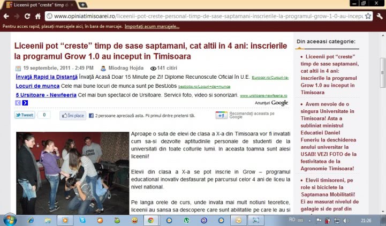Click the browser forward arrow
This screenshot has height=226, width=386.
pyautogui.click(x=17, y=16)
